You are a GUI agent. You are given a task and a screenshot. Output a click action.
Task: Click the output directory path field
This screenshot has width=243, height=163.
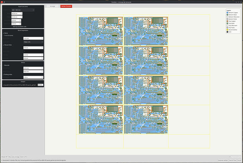tap(20, 85)
